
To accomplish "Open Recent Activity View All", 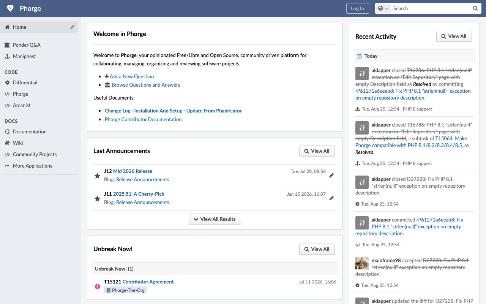I will point(454,36).
